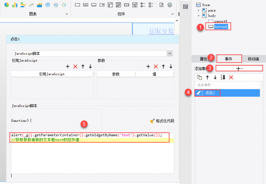
Task: Select the 点击1 event row
Action: click(227, 93)
